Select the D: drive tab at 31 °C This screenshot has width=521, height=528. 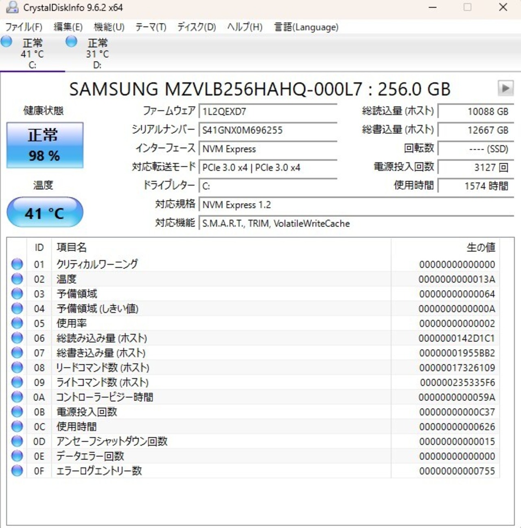97,53
